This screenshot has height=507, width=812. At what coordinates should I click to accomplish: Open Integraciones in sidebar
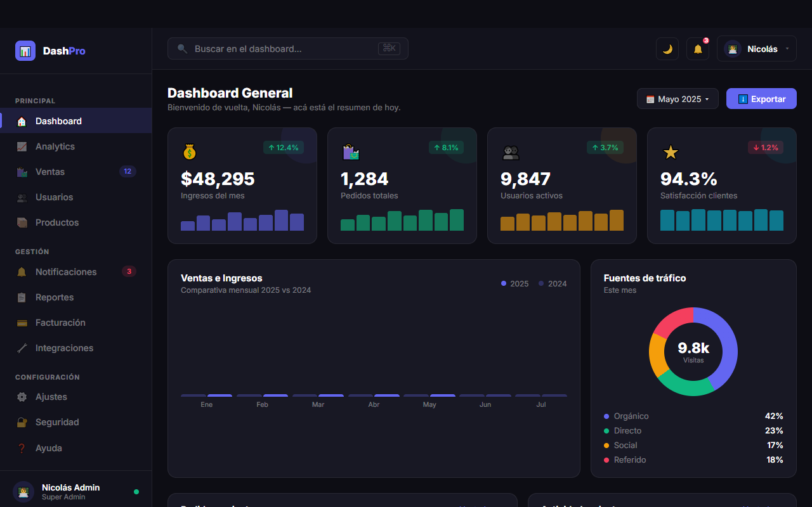pyautogui.click(x=75, y=348)
